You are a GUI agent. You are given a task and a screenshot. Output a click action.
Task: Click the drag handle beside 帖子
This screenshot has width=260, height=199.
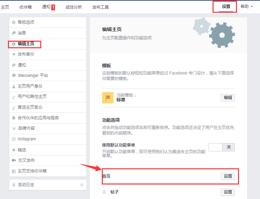tap(104, 192)
